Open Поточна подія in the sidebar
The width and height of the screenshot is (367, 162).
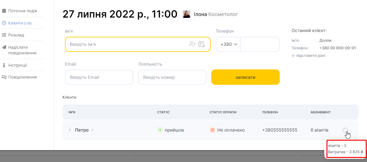point(22,11)
